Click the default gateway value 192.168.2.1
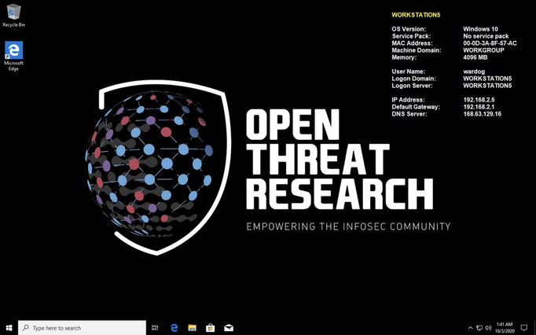The height and width of the screenshot is (335, 536). (x=479, y=107)
